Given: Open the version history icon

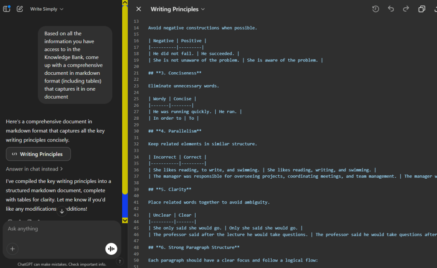Looking at the screenshot, I should coord(375,9).
